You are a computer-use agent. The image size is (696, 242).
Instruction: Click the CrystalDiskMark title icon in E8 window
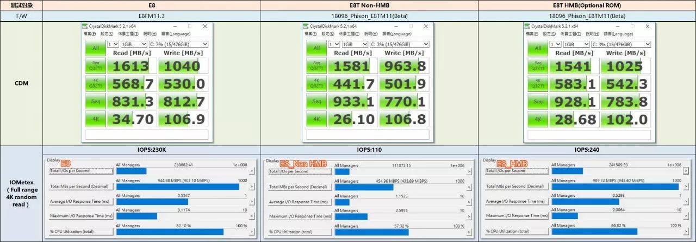85,26
